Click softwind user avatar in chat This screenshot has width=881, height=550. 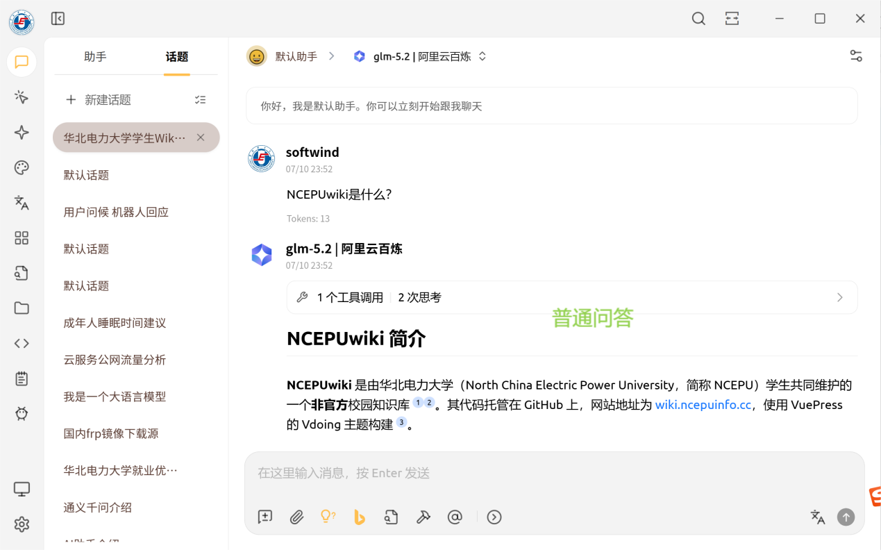262,158
